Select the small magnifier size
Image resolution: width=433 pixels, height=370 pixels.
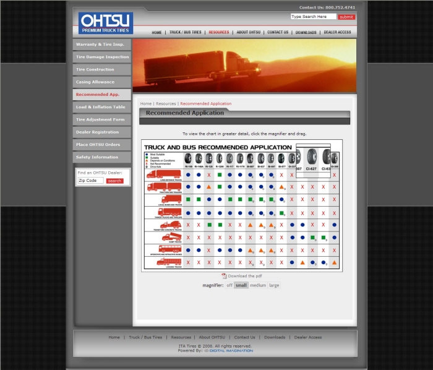tap(241, 285)
